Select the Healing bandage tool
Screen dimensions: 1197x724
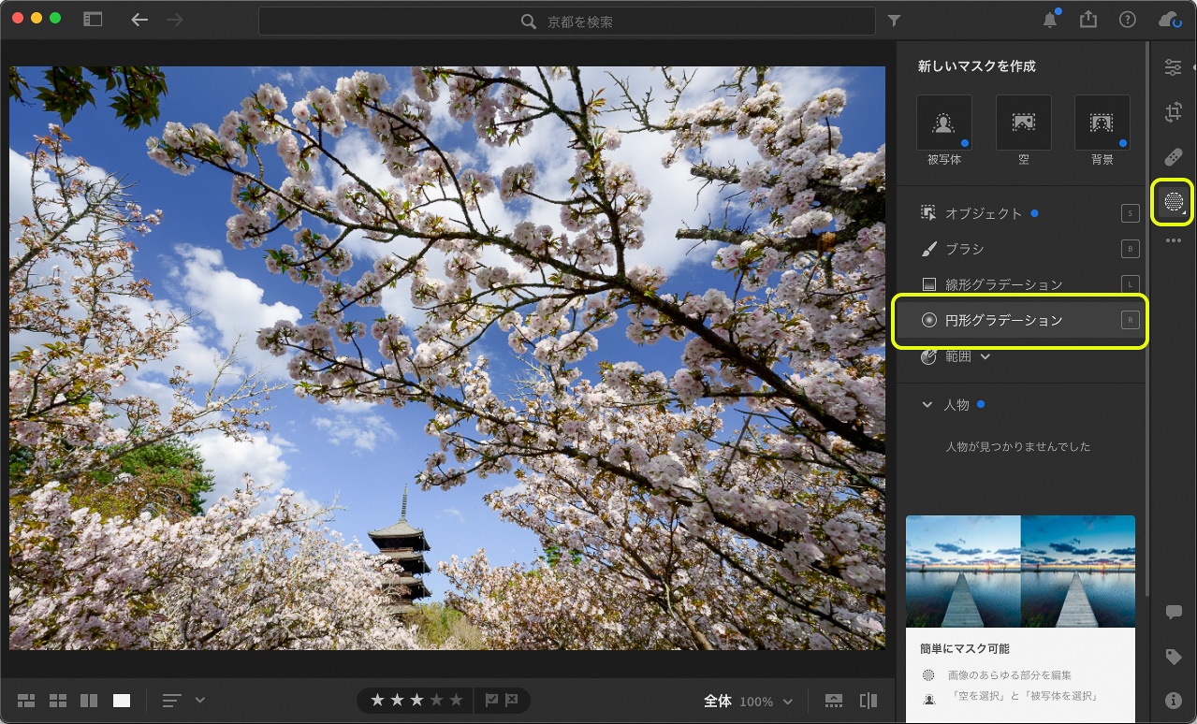1173,156
